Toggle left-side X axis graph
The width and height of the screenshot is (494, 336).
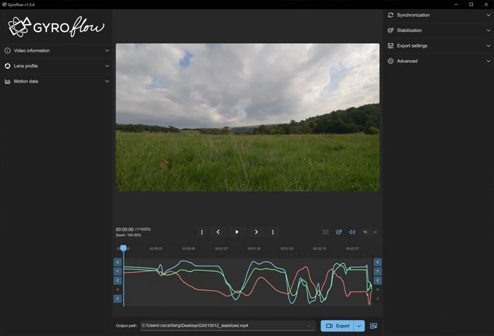coord(117,263)
